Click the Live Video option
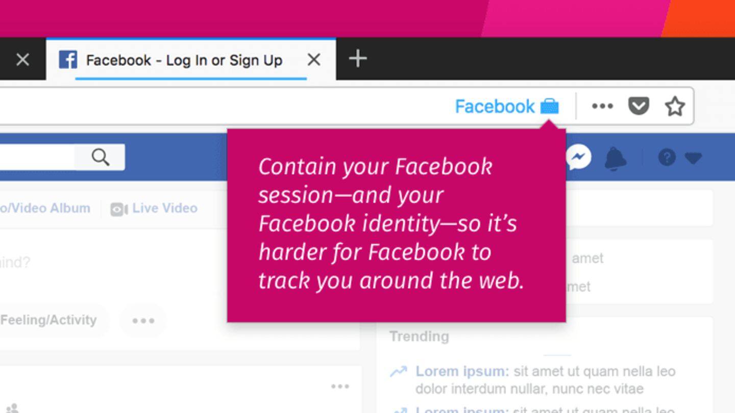 click(154, 208)
